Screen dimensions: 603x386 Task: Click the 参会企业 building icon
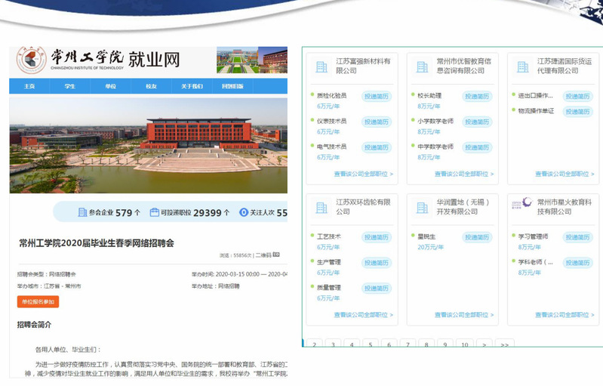coord(82,212)
